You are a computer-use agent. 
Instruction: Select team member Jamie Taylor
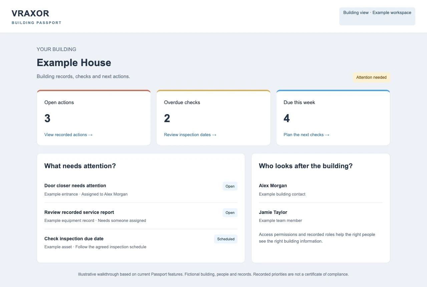pyautogui.click(x=321, y=216)
